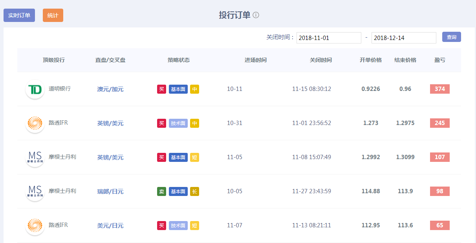Open 瑞郎/日元 currency pair link
Image resolution: width=476 pixels, height=243 pixels.
[110, 191]
